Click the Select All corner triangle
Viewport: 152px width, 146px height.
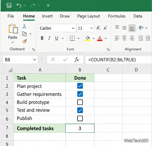(x=10, y=70)
